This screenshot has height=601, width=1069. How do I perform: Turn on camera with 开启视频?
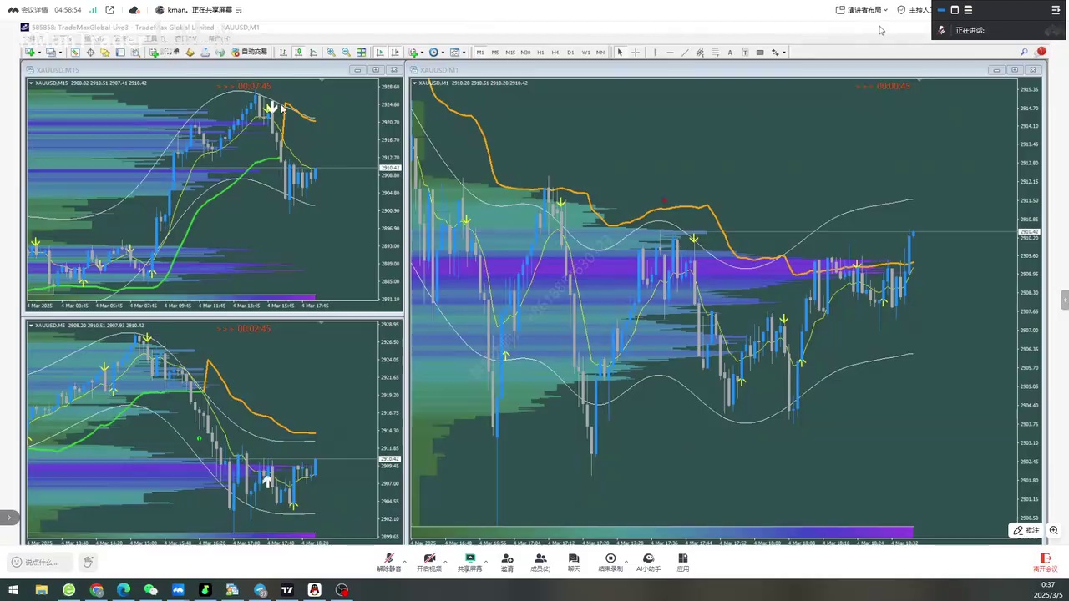pos(429,563)
